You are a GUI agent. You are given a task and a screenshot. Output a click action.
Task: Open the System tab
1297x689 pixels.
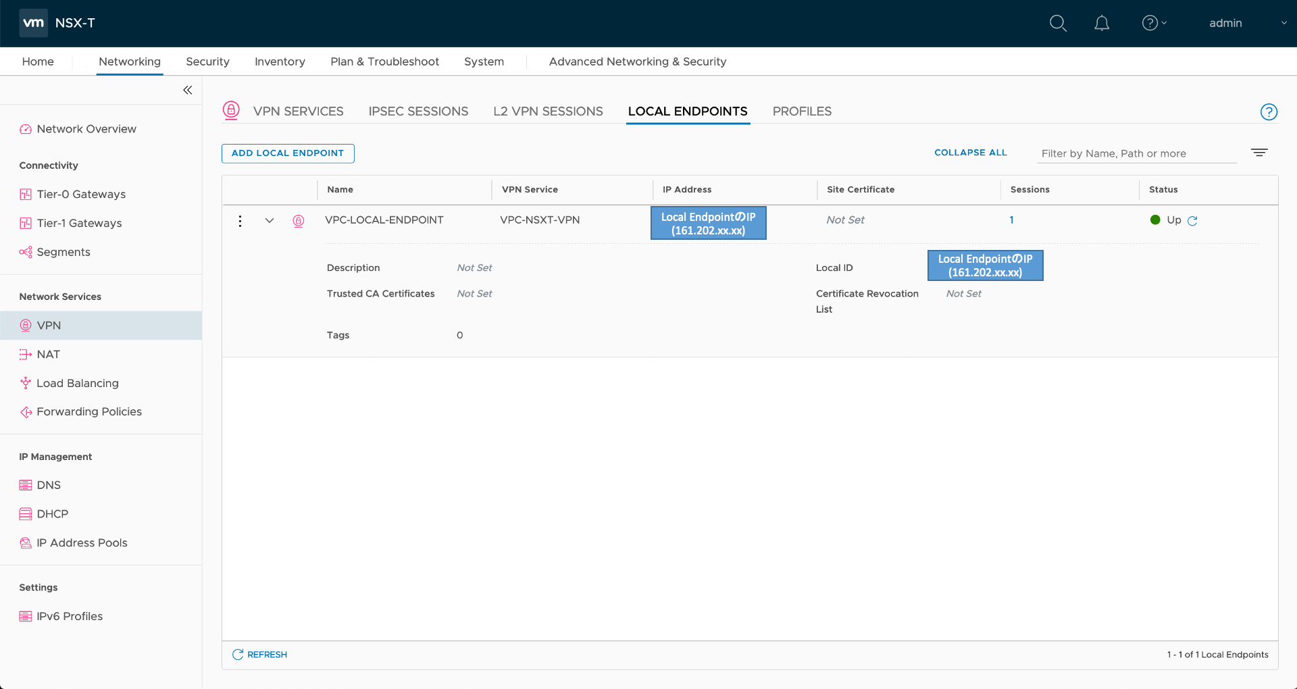coord(484,61)
